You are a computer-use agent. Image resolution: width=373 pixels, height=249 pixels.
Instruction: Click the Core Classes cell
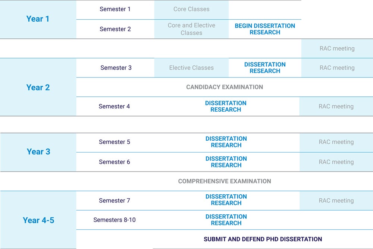191,9
